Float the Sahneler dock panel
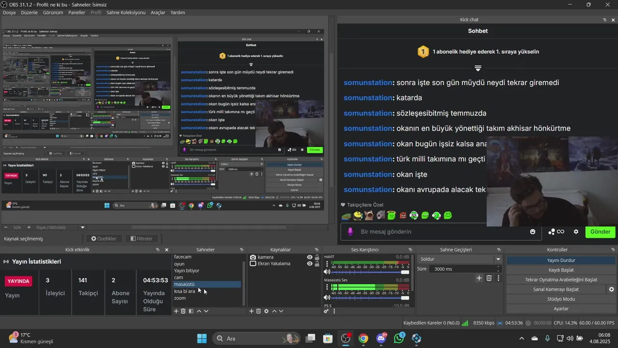The image size is (618, 348). (x=241, y=250)
